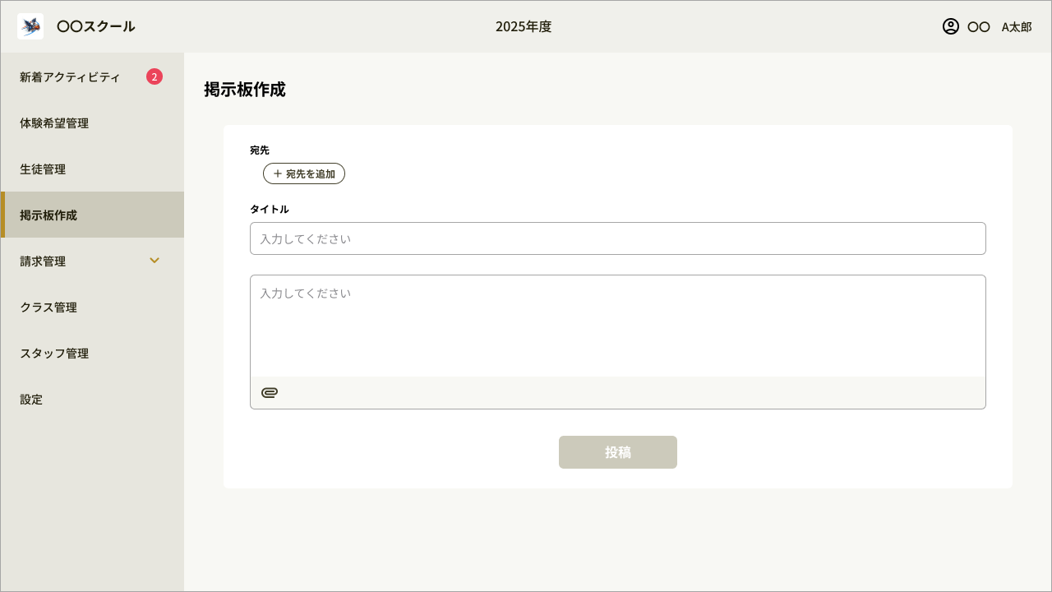
Task: Click the paperclip attachment icon
Action: pos(270,393)
